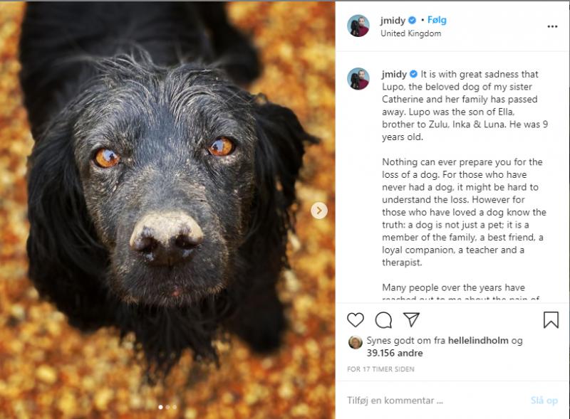
Task: View the 39.156 andre likes list
Action: pyautogui.click(x=395, y=353)
